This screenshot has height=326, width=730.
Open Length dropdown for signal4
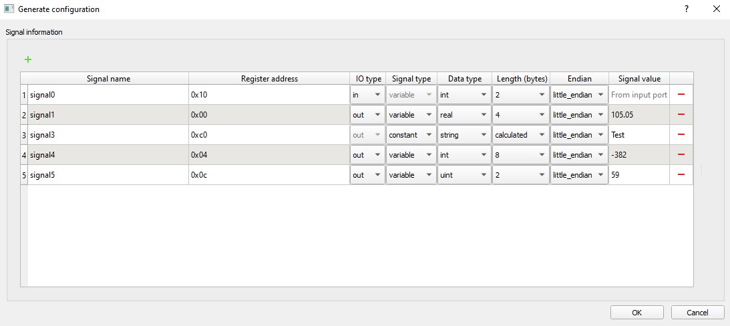point(521,155)
